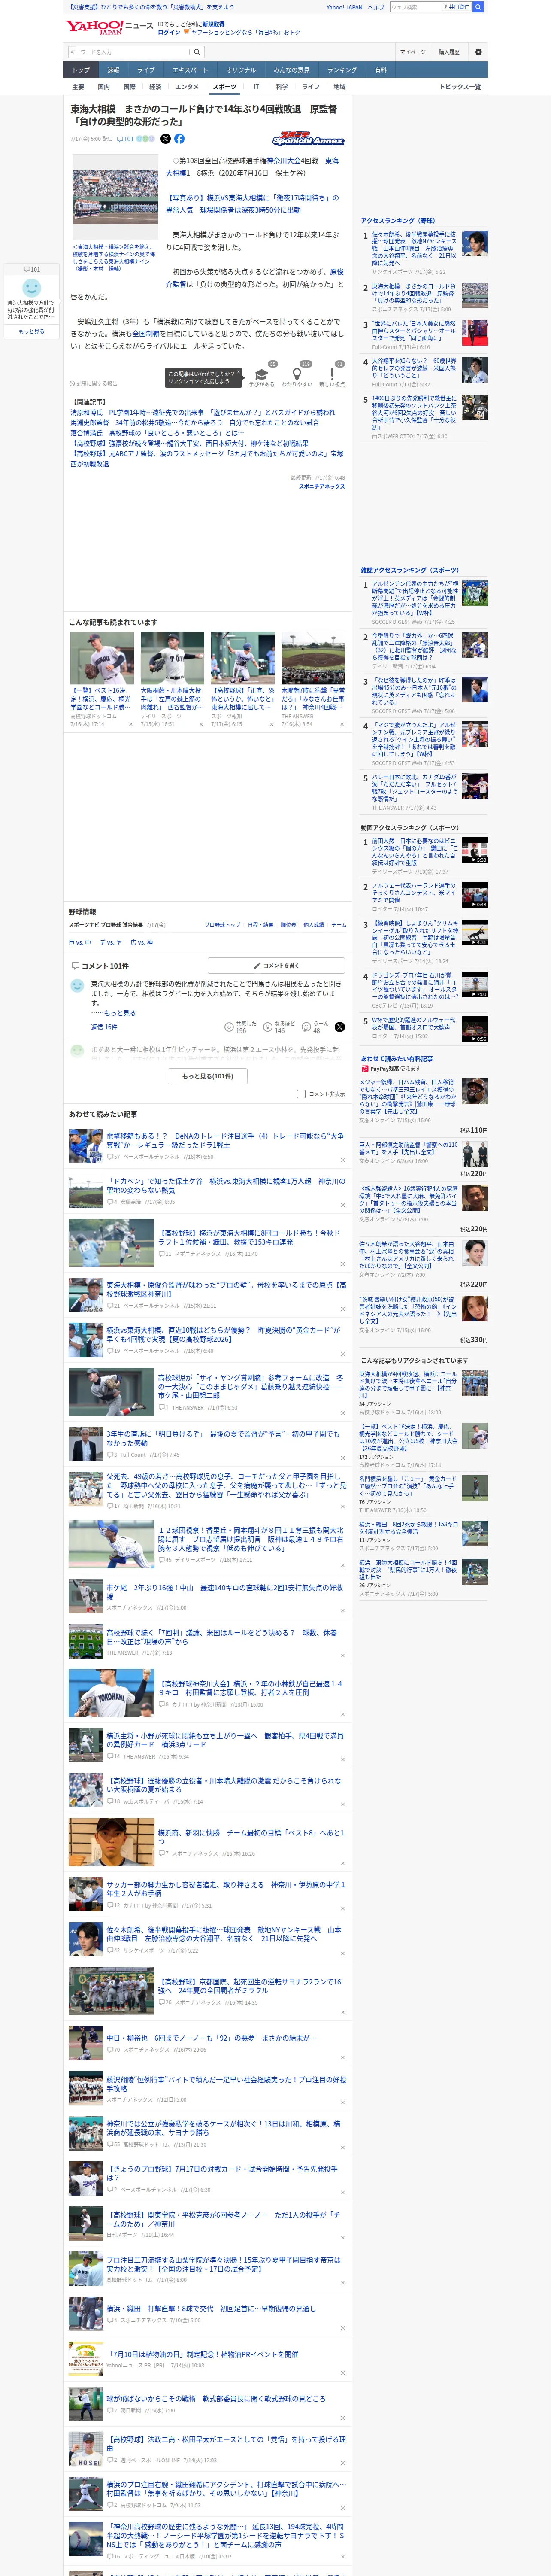551x2576 pixels.
Task: Expand the top comment with ……もっと見る
Action: click(113, 1013)
